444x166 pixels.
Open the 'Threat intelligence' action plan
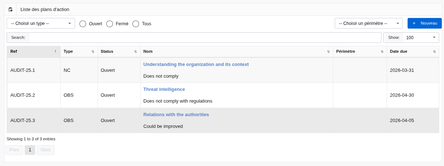click(x=164, y=89)
